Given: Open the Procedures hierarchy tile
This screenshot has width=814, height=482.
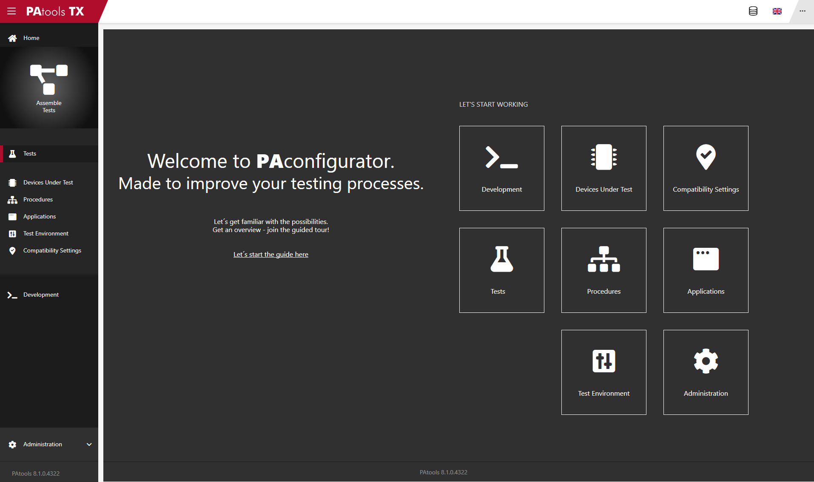Looking at the screenshot, I should pyautogui.click(x=603, y=270).
